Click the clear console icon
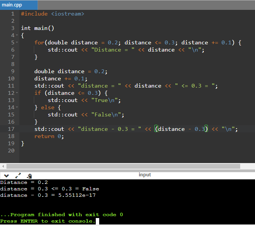This screenshot has width=255, height=226. pyautogui.click(x=30, y=176)
